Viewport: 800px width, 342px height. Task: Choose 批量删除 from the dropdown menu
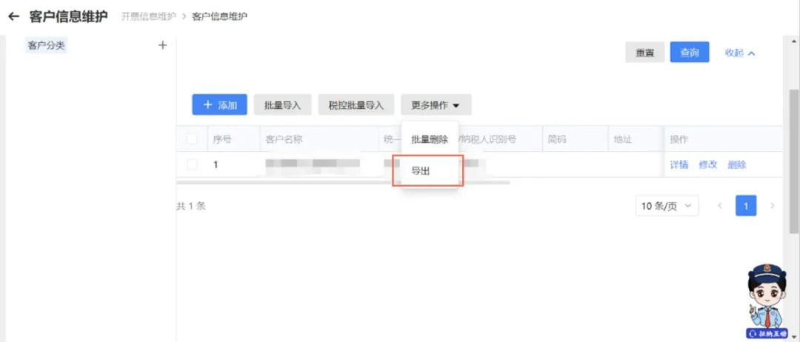430,140
